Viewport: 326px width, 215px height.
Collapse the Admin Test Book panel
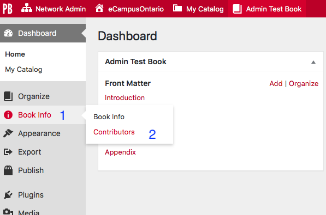click(x=313, y=62)
